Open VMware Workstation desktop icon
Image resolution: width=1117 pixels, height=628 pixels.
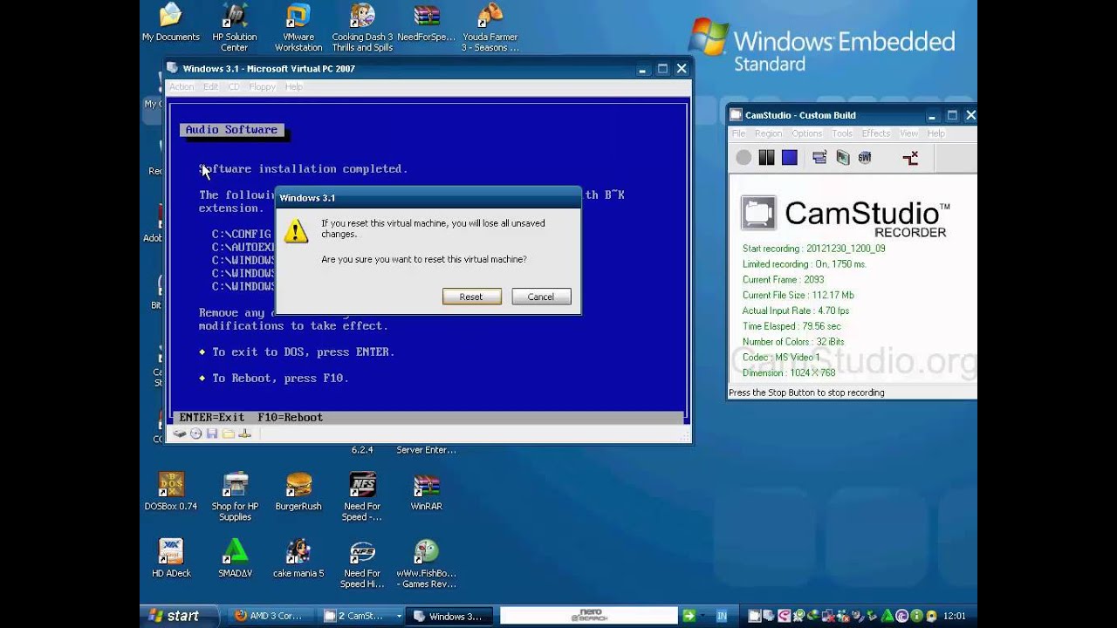pyautogui.click(x=298, y=28)
